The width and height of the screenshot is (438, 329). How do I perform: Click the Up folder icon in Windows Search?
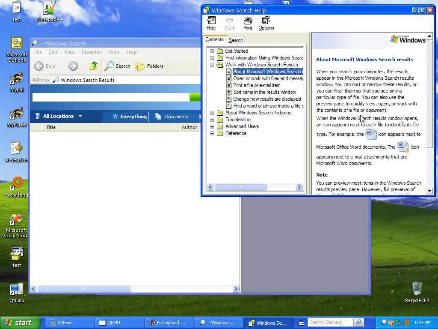[94, 66]
